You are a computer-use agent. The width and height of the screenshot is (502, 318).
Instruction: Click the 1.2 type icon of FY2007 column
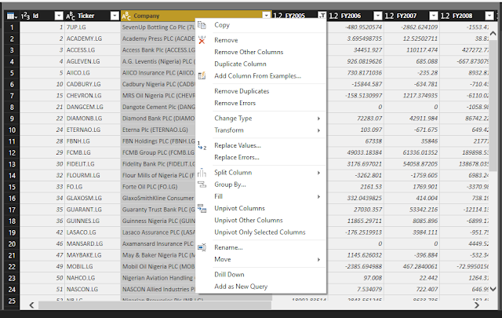click(x=389, y=16)
